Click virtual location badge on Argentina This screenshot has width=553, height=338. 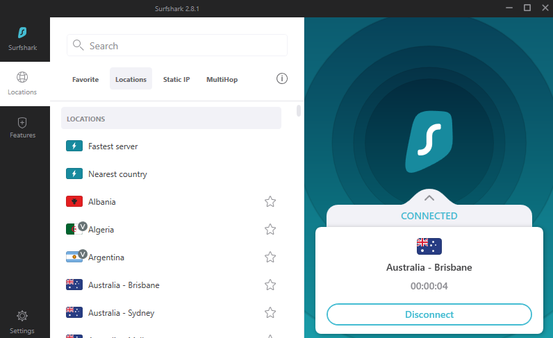point(83,254)
